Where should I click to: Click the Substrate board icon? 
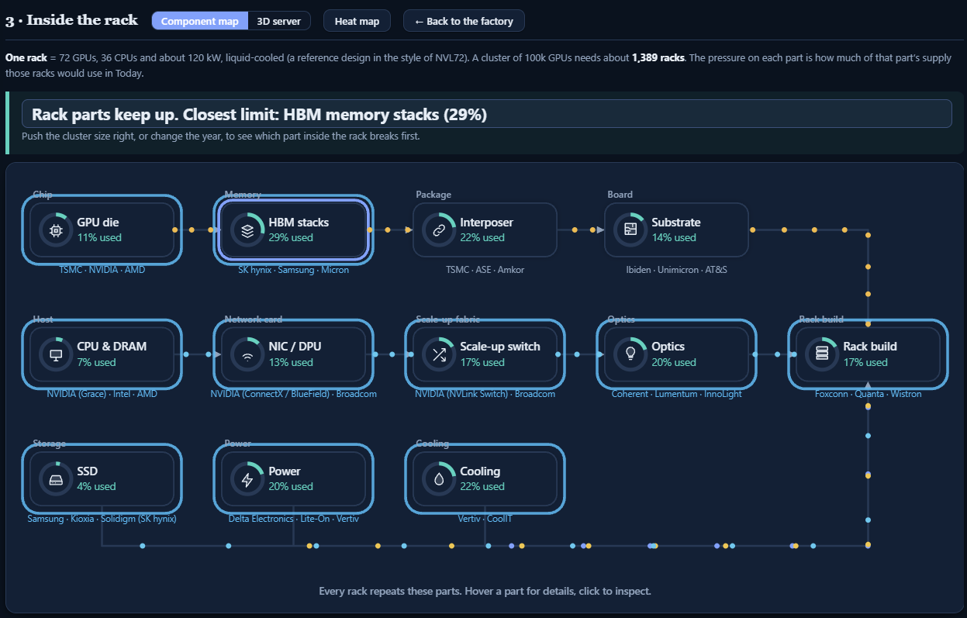(630, 230)
